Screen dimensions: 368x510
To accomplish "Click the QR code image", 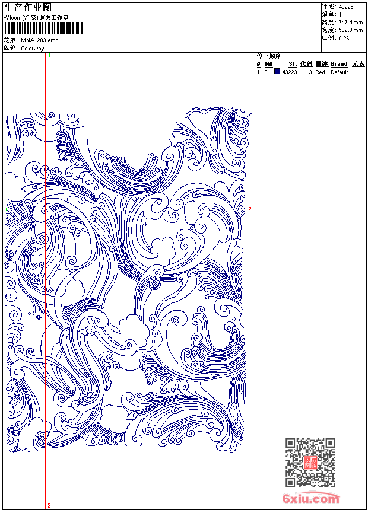I will (x=310, y=463).
